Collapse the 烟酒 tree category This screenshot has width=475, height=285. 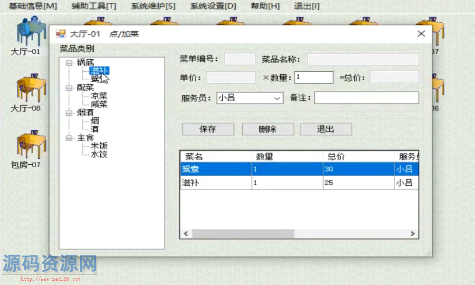[69, 113]
